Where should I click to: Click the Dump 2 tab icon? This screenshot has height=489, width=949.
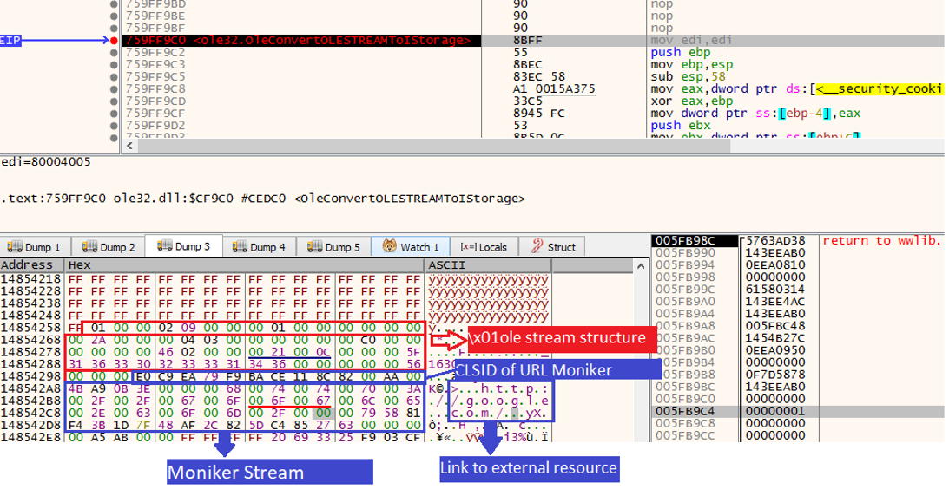coord(89,247)
